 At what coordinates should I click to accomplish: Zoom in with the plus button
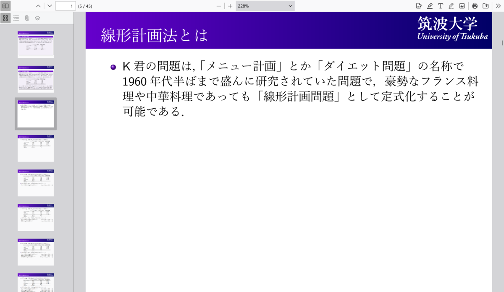(x=230, y=6)
